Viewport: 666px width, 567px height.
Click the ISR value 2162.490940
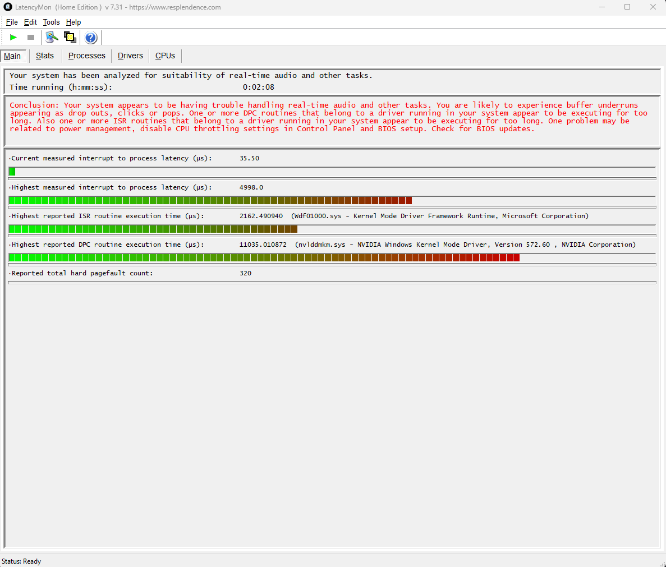[261, 215]
